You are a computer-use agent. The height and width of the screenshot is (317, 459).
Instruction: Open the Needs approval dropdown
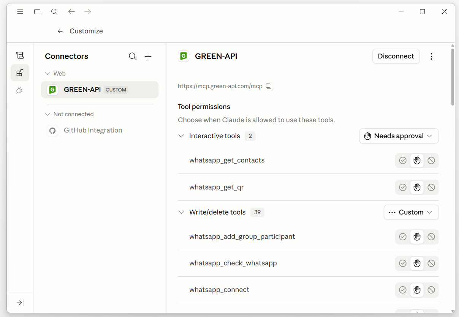[399, 136]
